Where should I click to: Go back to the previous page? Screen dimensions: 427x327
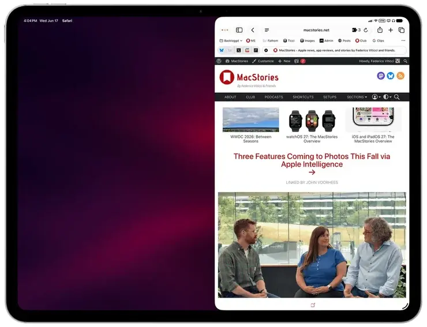click(253, 30)
